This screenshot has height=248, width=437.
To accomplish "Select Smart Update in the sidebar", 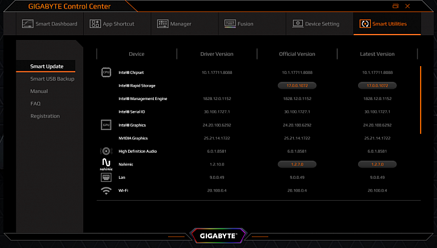I will coord(46,66).
